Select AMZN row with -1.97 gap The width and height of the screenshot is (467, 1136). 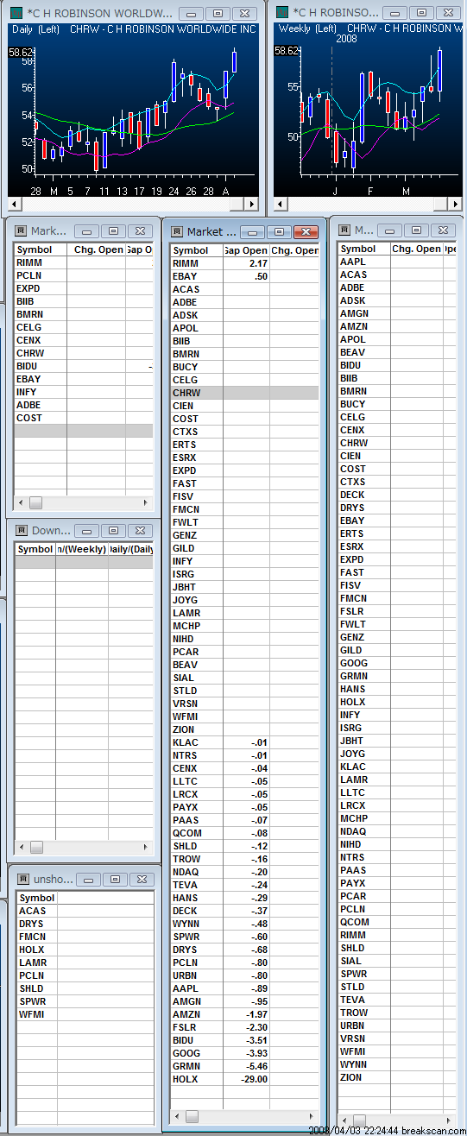(x=244, y=1014)
